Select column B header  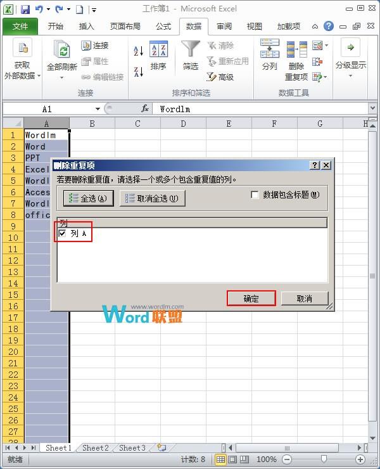[x=92, y=124]
